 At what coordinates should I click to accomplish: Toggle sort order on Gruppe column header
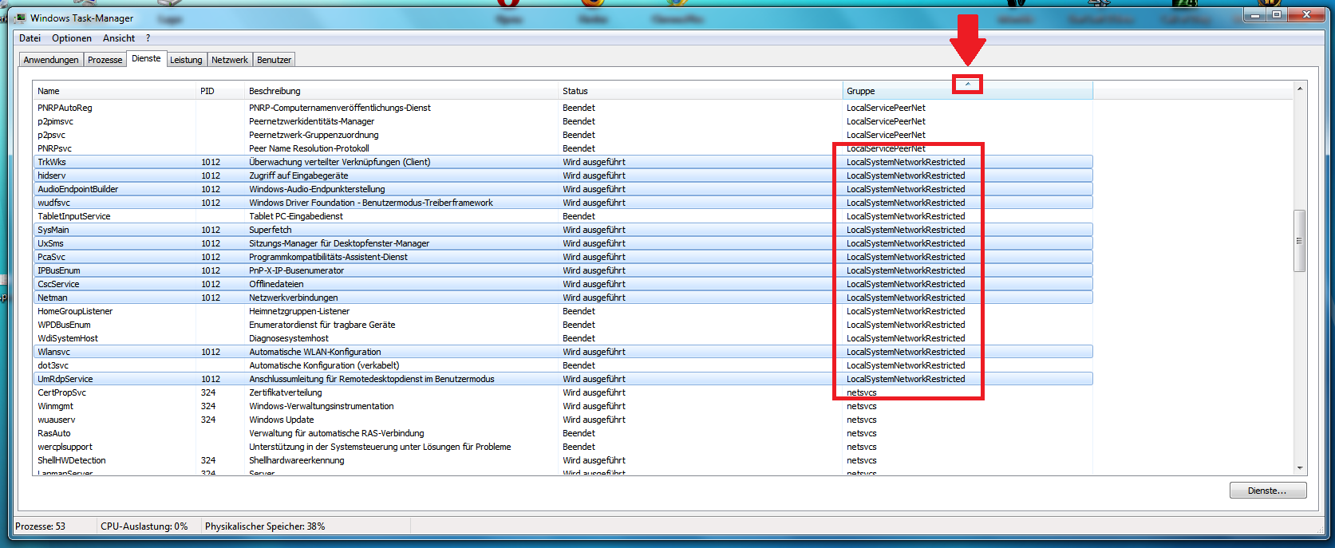968,91
